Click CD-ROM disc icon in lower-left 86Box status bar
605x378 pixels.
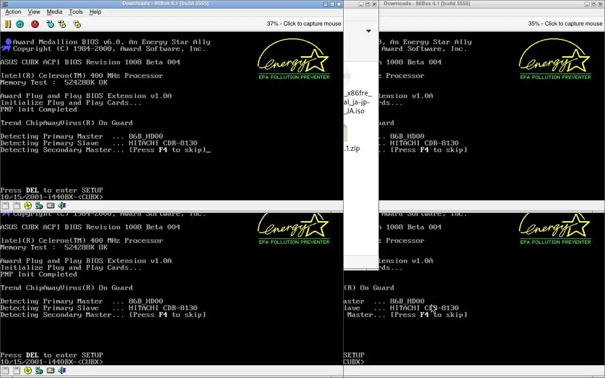point(28,370)
